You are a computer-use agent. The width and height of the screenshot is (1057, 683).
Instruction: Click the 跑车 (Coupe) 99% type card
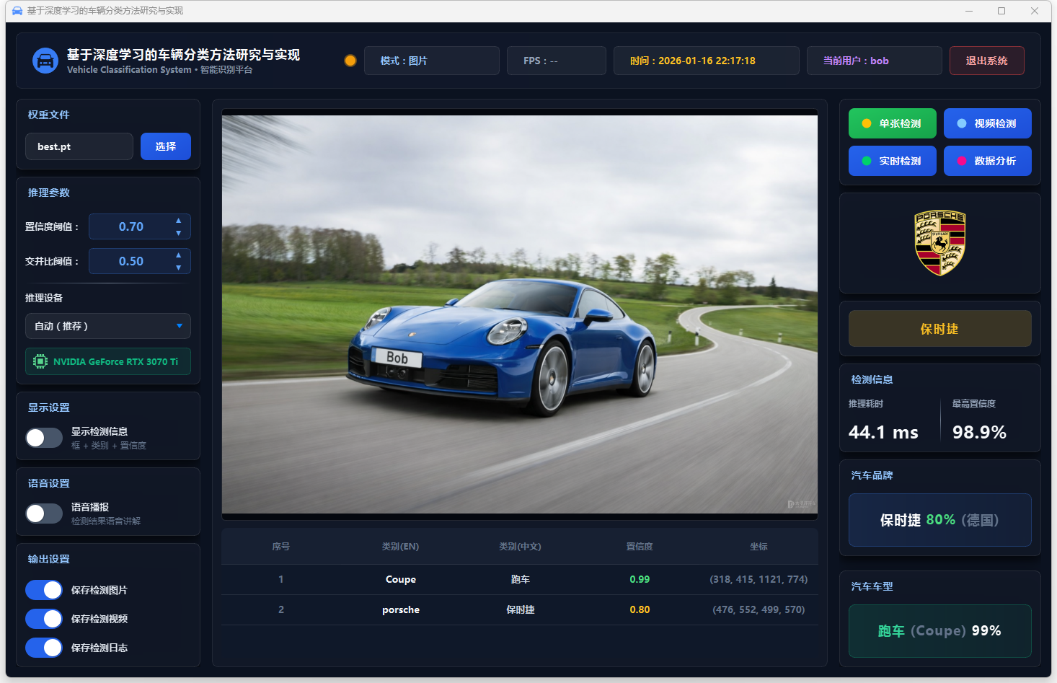[x=940, y=631]
